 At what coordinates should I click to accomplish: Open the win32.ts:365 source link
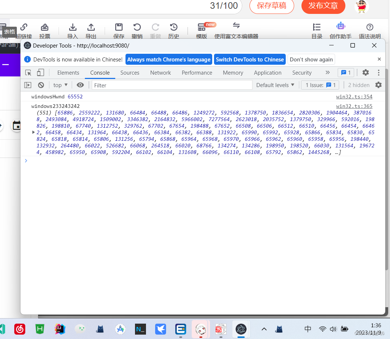click(x=354, y=106)
